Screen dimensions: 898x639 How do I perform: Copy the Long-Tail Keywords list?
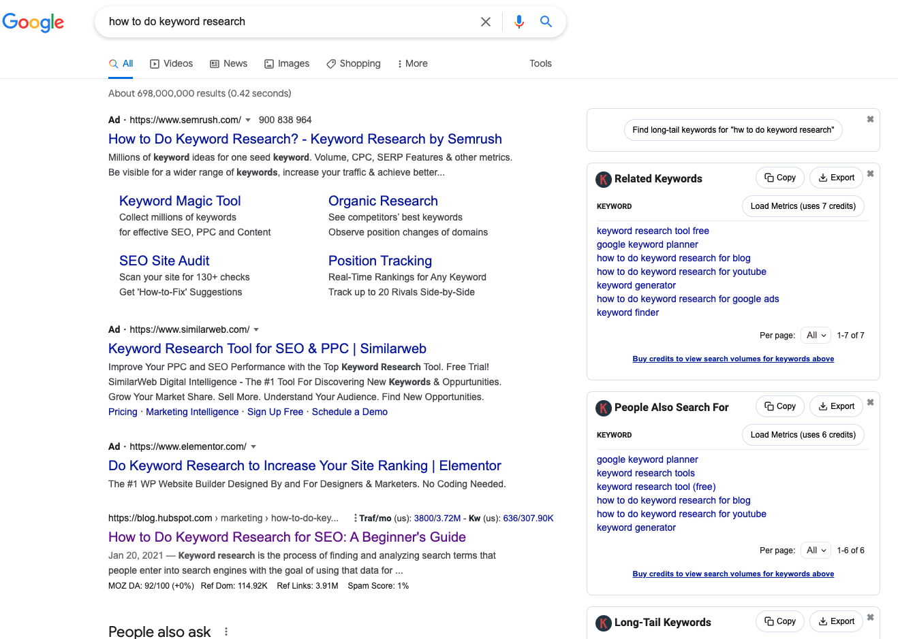tap(779, 621)
